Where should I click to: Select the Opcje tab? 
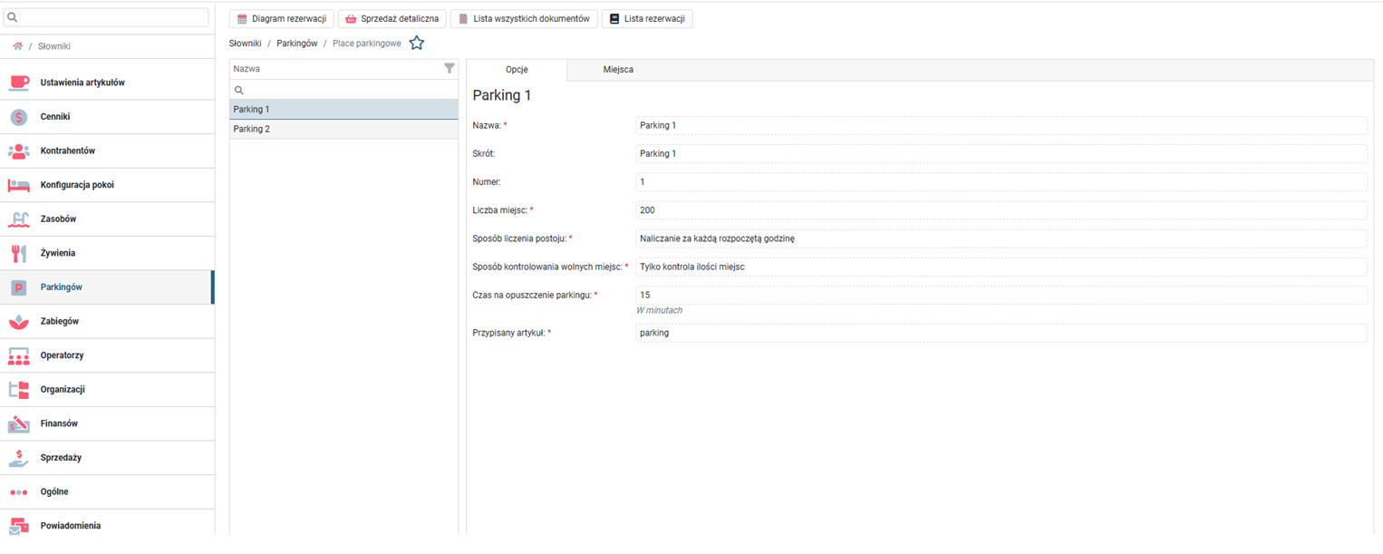pos(517,70)
